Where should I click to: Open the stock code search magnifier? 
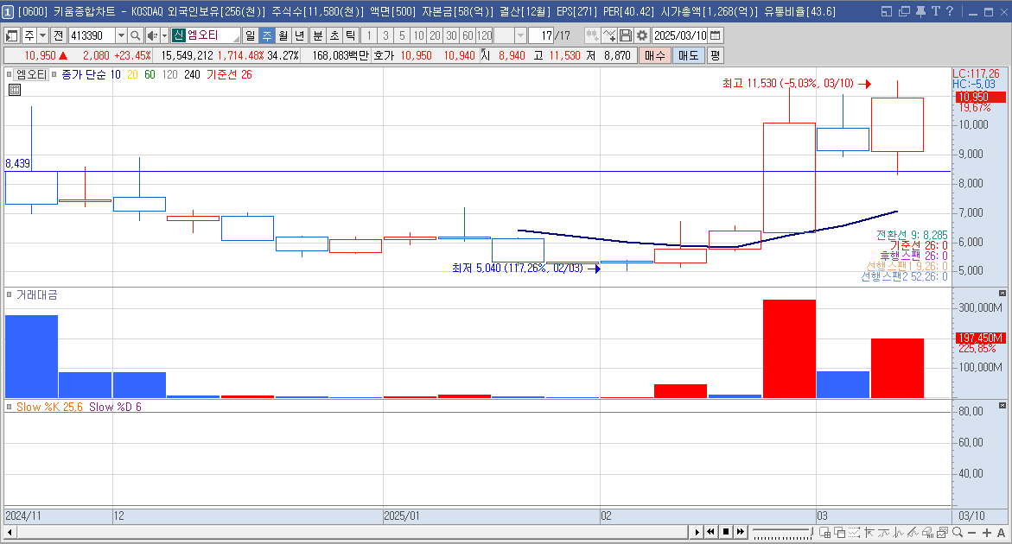pyautogui.click(x=135, y=35)
